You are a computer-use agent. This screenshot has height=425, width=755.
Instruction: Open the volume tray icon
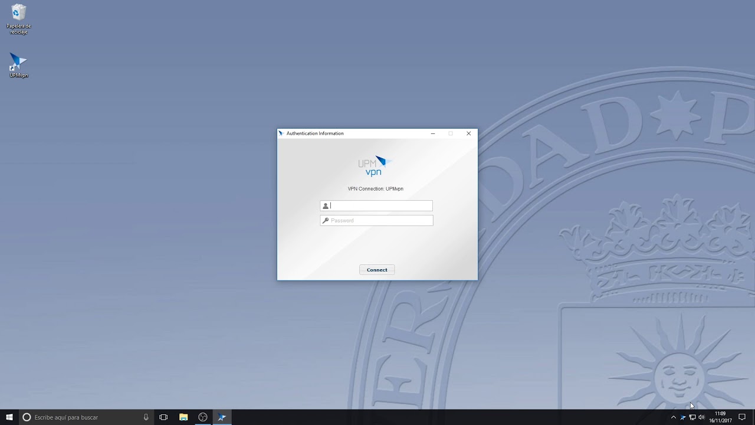pos(701,417)
